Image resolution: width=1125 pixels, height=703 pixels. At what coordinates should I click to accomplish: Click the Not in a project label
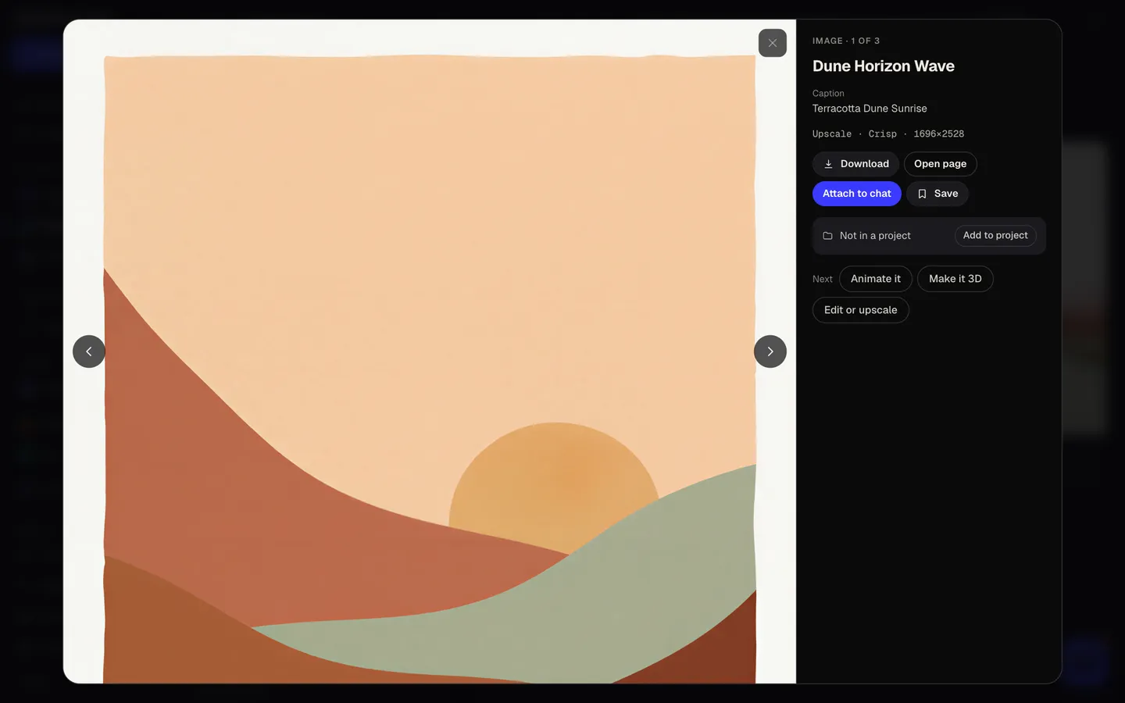(875, 236)
